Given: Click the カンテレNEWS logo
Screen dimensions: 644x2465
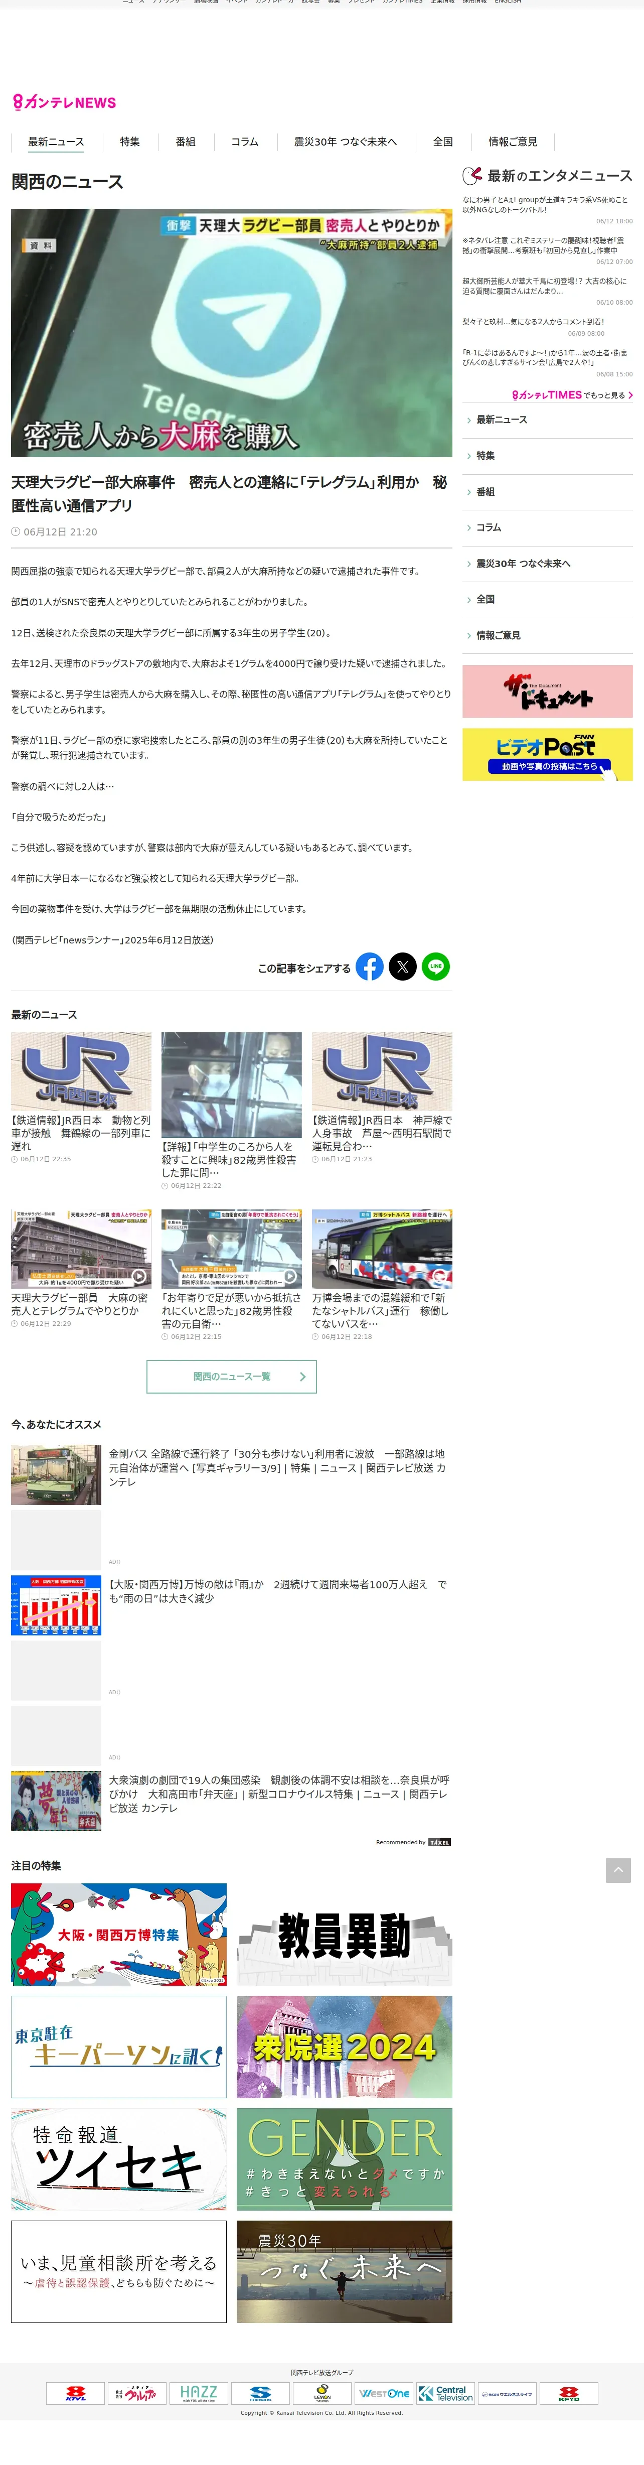Looking at the screenshot, I should coord(64,102).
